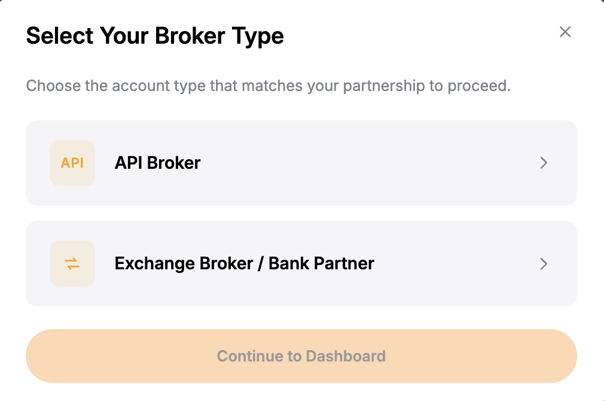Image resolution: width=604 pixels, height=401 pixels.
Task: Click the orange API badge icon
Action: 72,163
